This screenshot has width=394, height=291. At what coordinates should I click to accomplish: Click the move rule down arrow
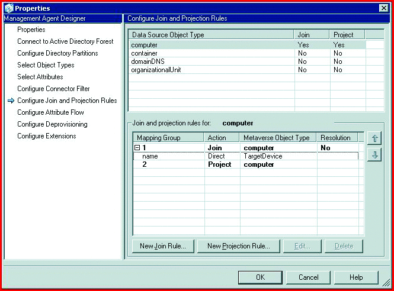point(376,155)
